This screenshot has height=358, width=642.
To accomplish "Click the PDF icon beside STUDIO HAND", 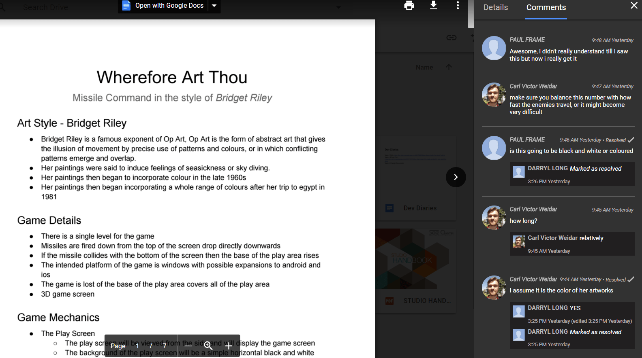I will [389, 301].
